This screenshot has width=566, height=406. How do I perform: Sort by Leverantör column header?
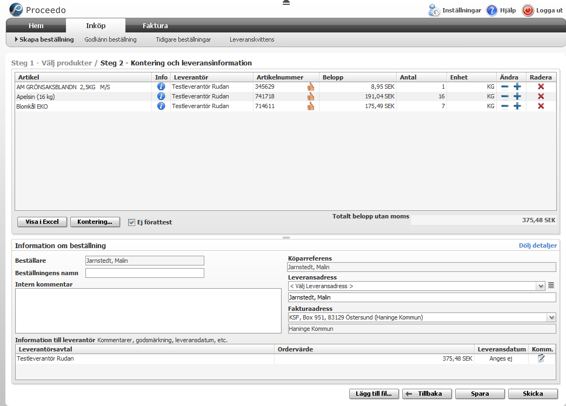(x=212, y=77)
